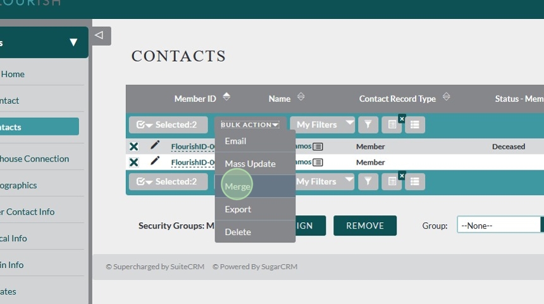544x304 pixels.
Task: Click the bottom toolbar filter funnel icon
Action: pyautogui.click(x=368, y=182)
